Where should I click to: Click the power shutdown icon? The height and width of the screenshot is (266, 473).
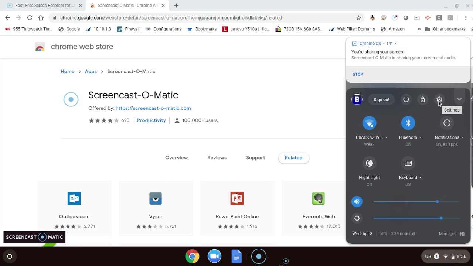(406, 99)
